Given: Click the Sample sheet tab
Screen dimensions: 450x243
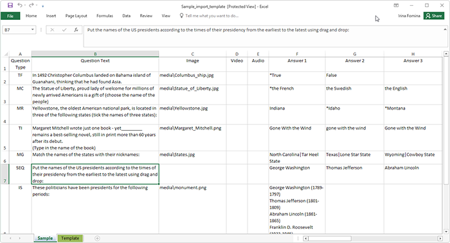Looking at the screenshot, I should coord(45,238).
